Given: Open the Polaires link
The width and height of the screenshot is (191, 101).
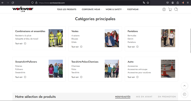Looking at the screenshot, I should tap(19, 66).
